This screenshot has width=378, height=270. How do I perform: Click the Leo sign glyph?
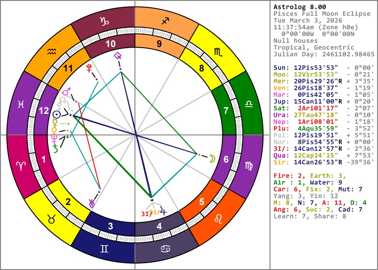[x=218, y=218]
